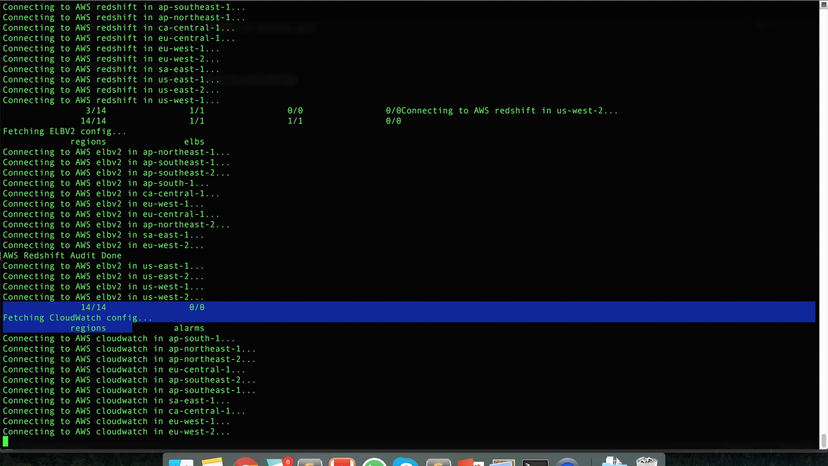Select the 'elbv2 in us-east-2' line
This screenshot has width=828, height=466.
pos(103,276)
